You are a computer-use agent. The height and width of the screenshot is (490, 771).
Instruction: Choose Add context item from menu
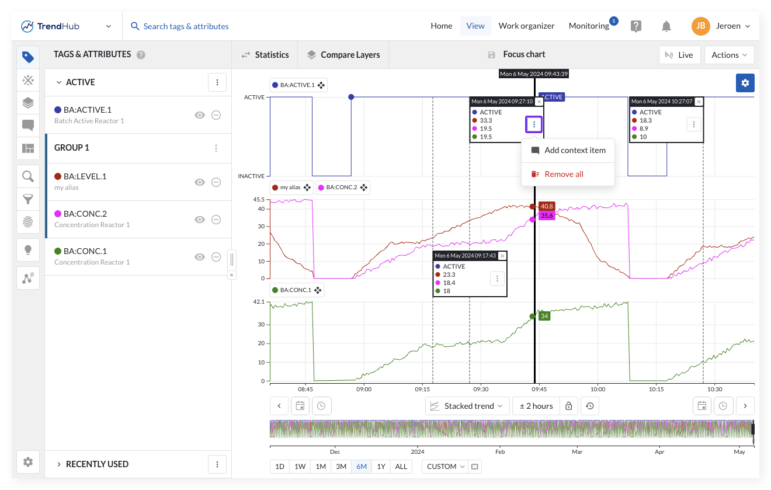(x=575, y=150)
